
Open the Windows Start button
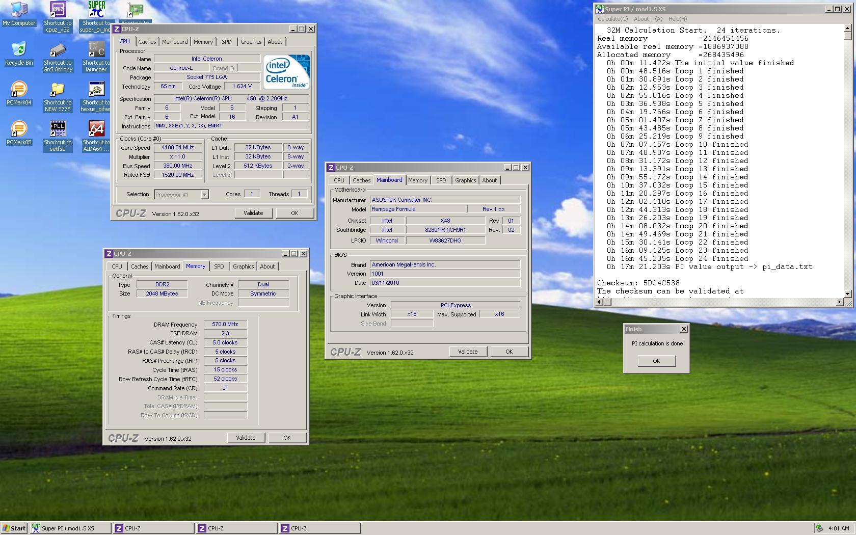[x=14, y=528]
